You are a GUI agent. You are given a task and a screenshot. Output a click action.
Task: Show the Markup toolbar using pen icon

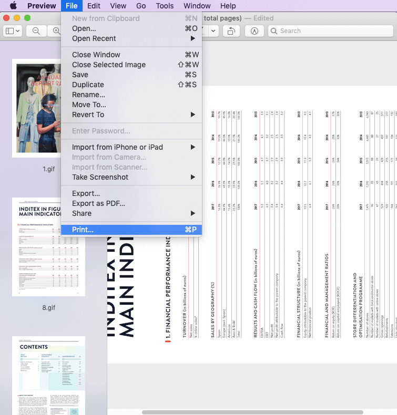pos(255,31)
